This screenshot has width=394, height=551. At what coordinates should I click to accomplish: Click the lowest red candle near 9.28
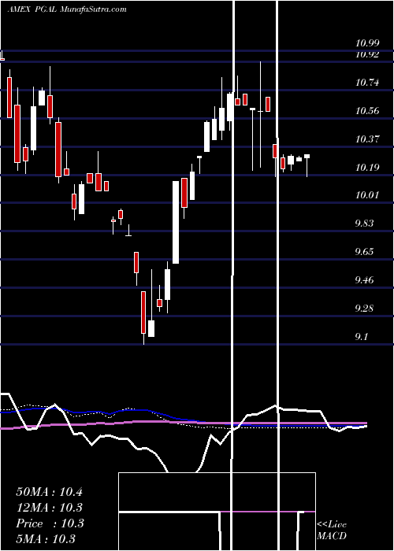[143, 312]
